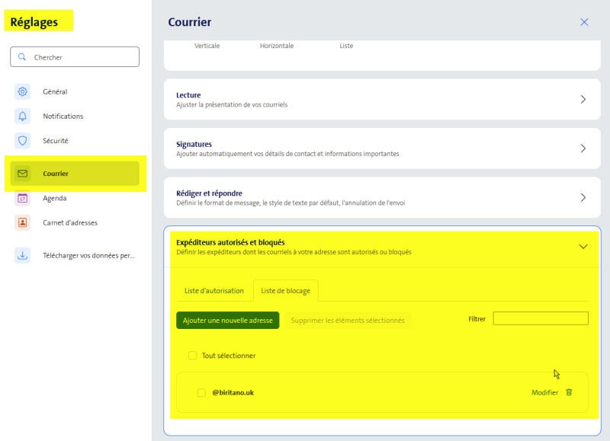
Task: Select the Carnet d'adresses contact icon
Action: click(23, 222)
